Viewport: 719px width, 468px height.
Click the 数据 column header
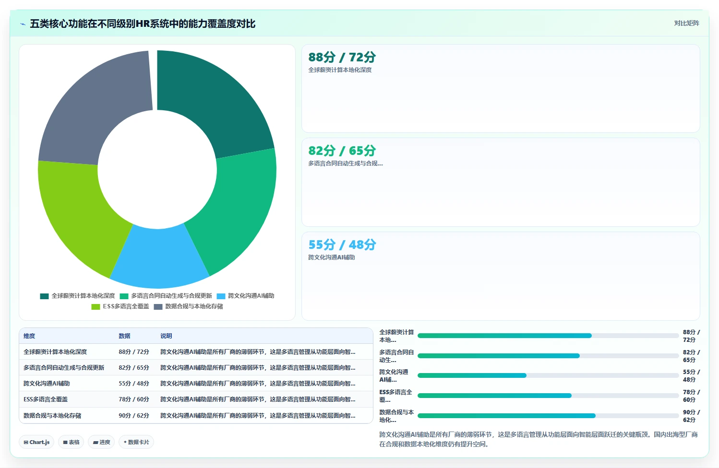(x=124, y=336)
